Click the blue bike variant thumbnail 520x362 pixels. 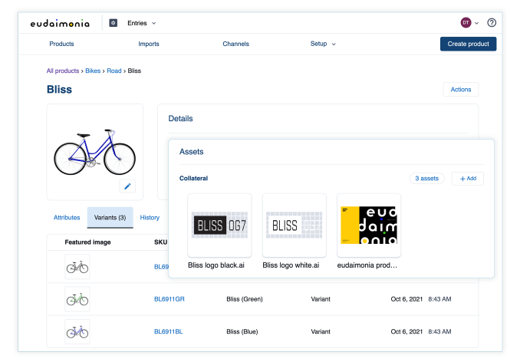click(77, 331)
